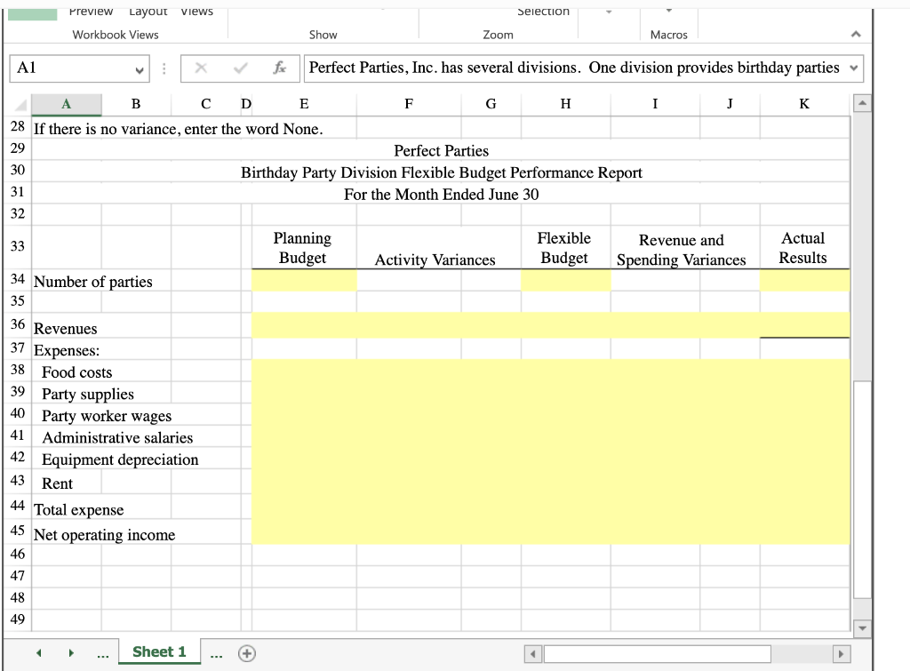Select column H header
The width and height of the screenshot is (910, 671).
pos(566,104)
